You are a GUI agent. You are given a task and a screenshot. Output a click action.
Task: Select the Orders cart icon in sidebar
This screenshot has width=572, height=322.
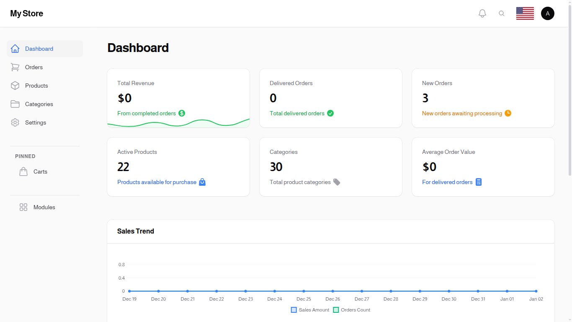click(x=15, y=67)
